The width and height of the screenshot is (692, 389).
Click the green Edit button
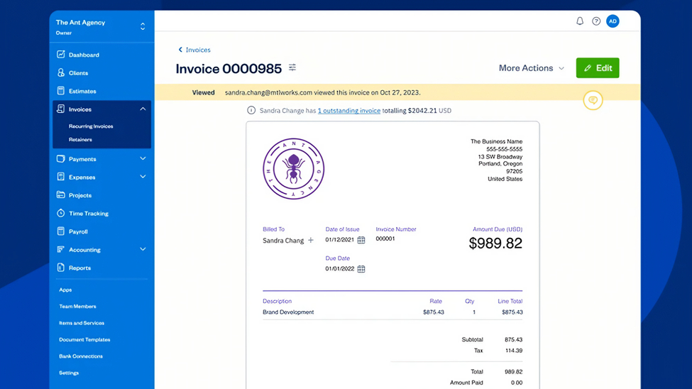tap(598, 68)
